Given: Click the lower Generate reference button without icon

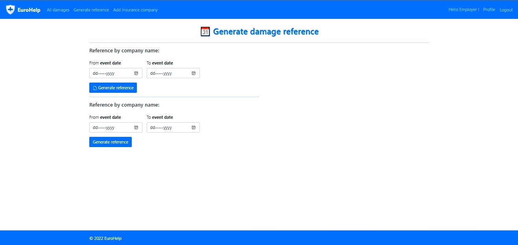Looking at the screenshot, I should point(111,142).
